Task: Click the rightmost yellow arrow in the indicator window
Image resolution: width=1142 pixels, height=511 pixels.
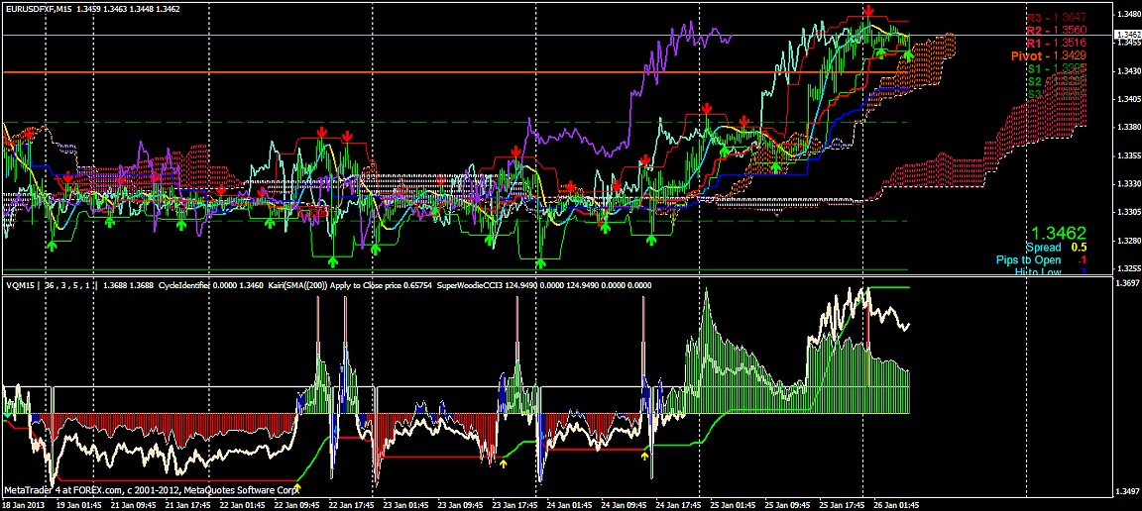Action: click(645, 457)
